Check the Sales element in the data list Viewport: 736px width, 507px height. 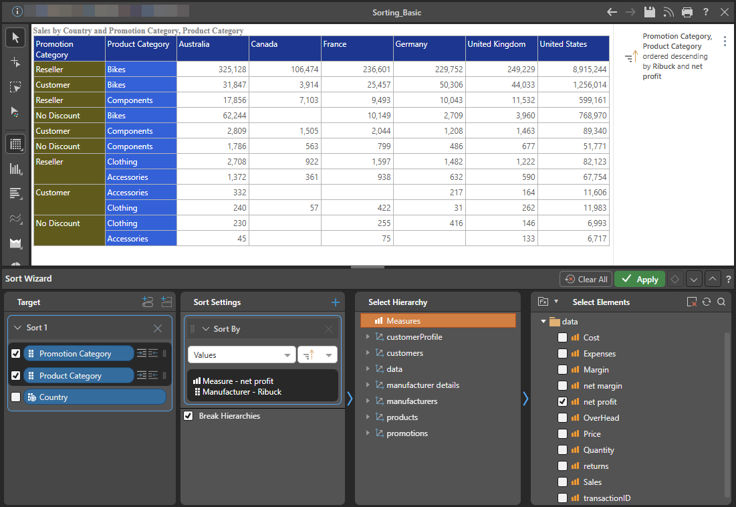click(562, 482)
